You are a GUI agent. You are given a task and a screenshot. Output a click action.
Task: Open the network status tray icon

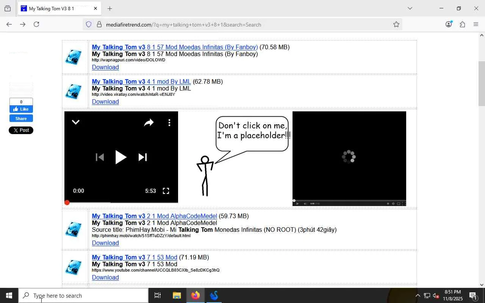pyautogui.click(x=427, y=295)
